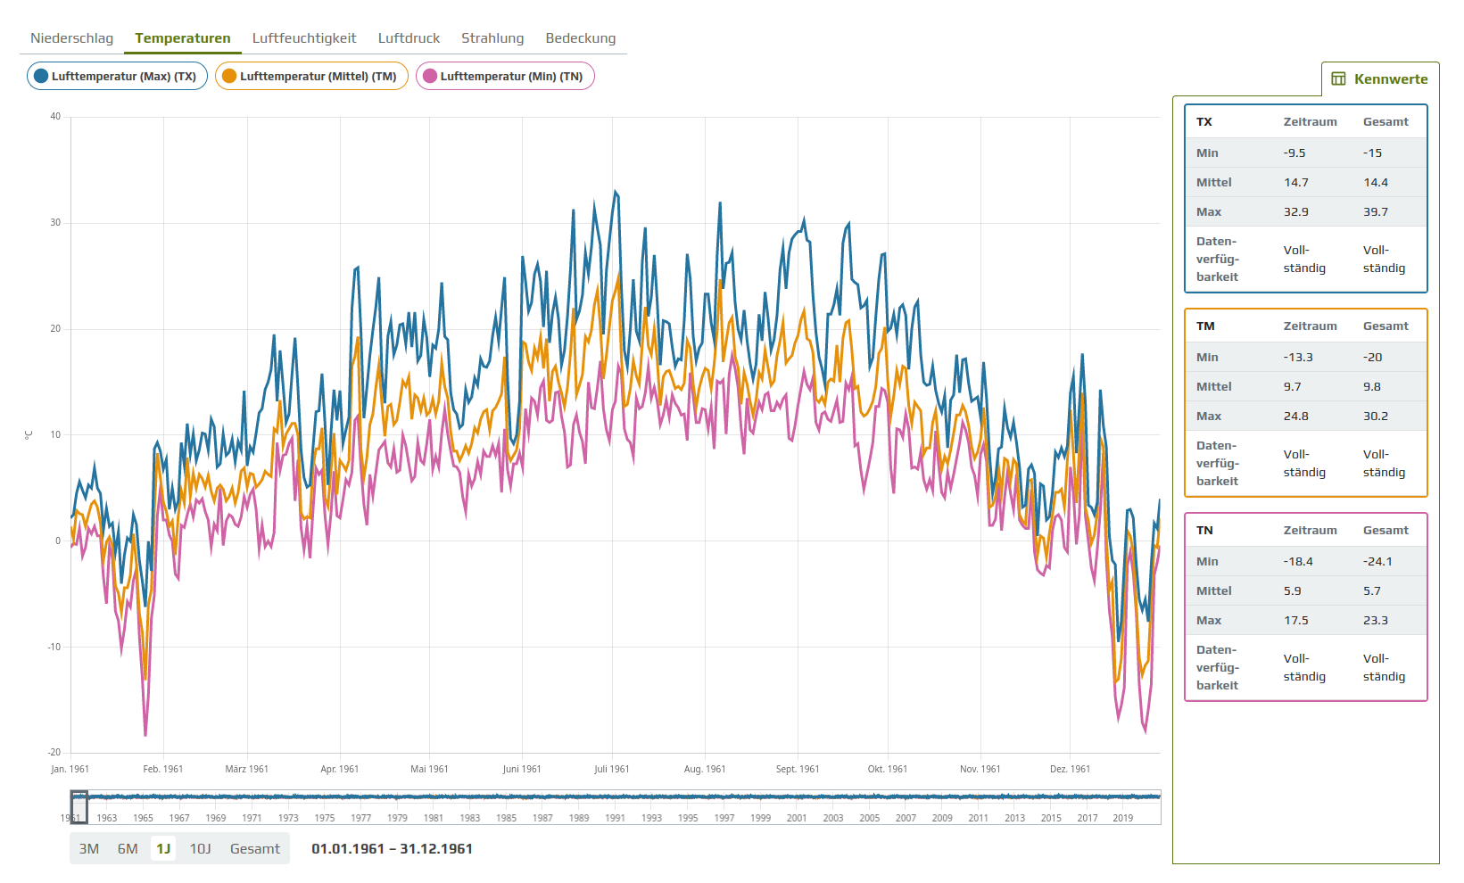Click the date range 01.01.1961 – 31.12.1961
The height and width of the screenshot is (883, 1464).
tap(392, 848)
